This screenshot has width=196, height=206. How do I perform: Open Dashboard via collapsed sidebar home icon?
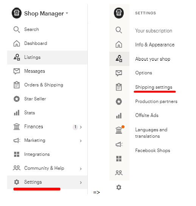[119, 44]
